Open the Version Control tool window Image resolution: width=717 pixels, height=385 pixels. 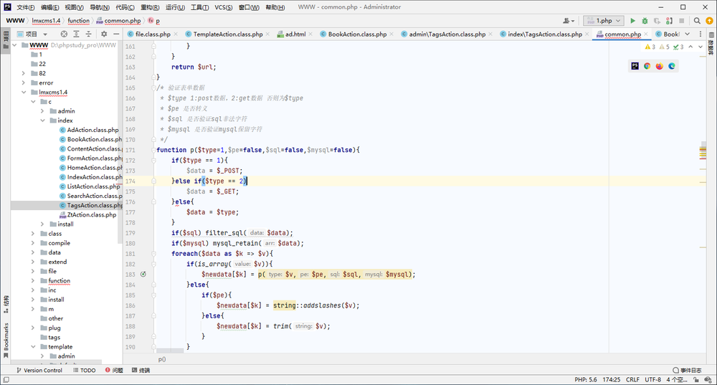pyautogui.click(x=39, y=370)
